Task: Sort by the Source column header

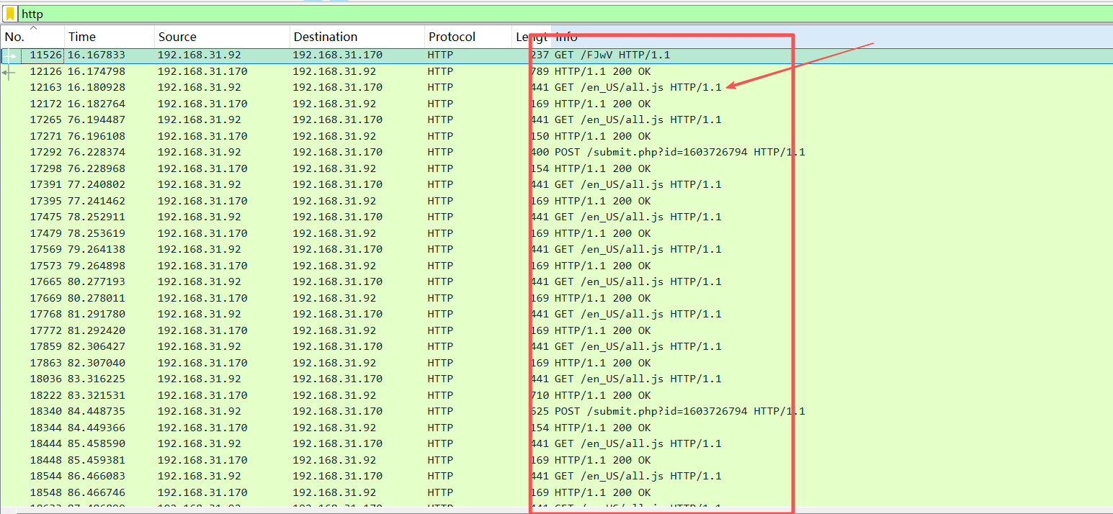Action: tap(222, 37)
